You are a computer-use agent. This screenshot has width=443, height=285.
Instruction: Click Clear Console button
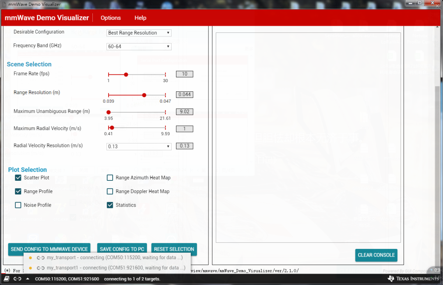coord(376,255)
